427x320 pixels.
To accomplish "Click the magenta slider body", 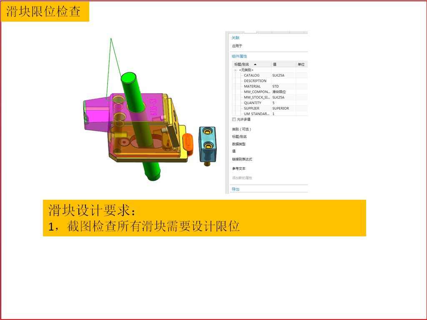I will [136, 107].
